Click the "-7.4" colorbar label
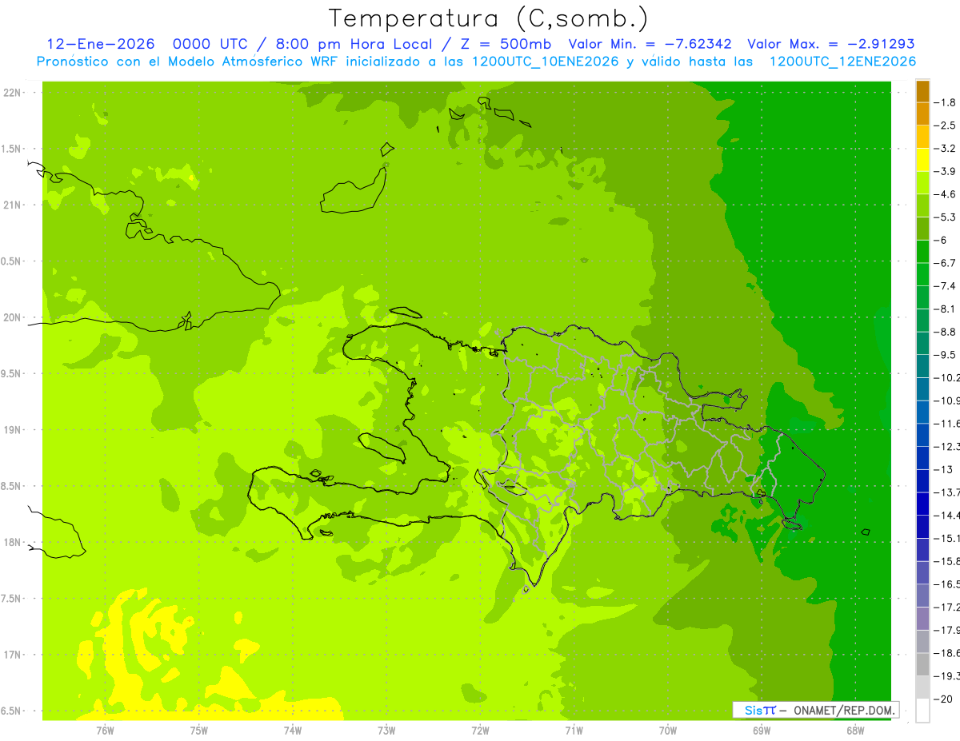The image size is (960, 741). pos(945,286)
